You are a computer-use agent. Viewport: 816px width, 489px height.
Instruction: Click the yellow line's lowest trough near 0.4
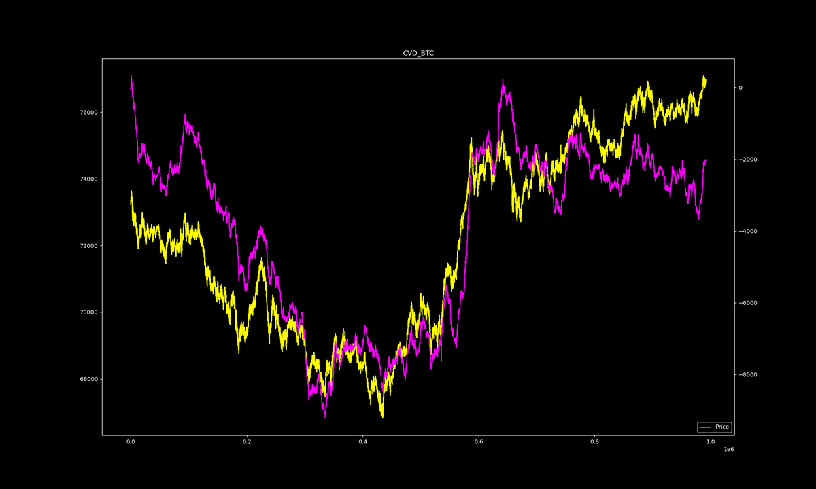coord(381,418)
